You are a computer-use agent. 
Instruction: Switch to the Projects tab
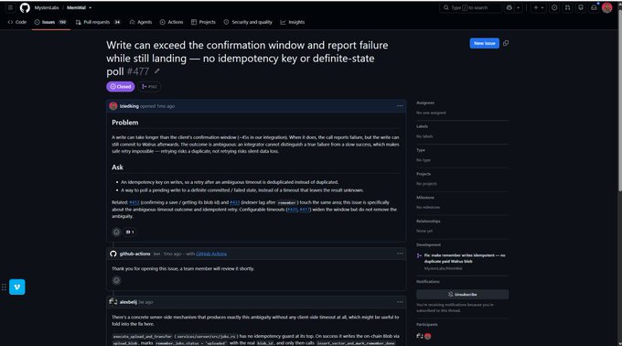[203, 22]
